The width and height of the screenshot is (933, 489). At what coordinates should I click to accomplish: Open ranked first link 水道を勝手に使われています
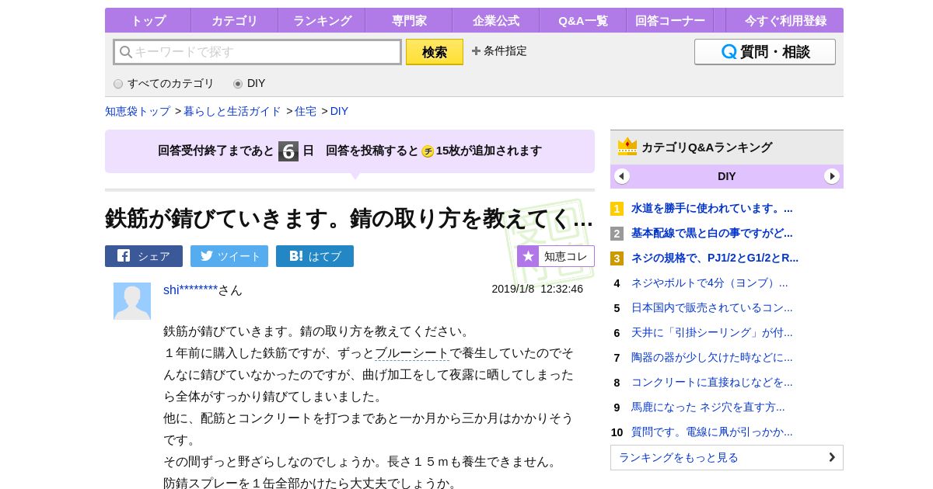[x=711, y=208]
